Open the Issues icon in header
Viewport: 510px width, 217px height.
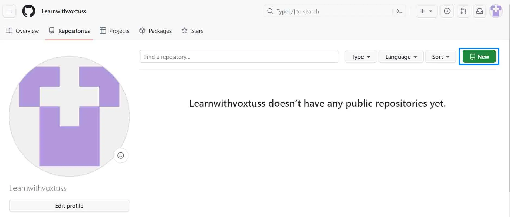[x=447, y=11]
